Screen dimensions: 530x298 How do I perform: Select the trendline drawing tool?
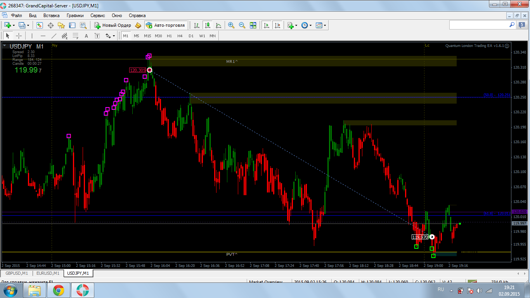pyautogui.click(x=54, y=36)
